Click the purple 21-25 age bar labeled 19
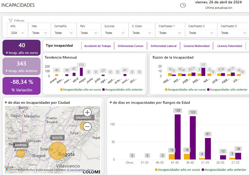The width and height of the screenshot is (249, 175). 238,156
